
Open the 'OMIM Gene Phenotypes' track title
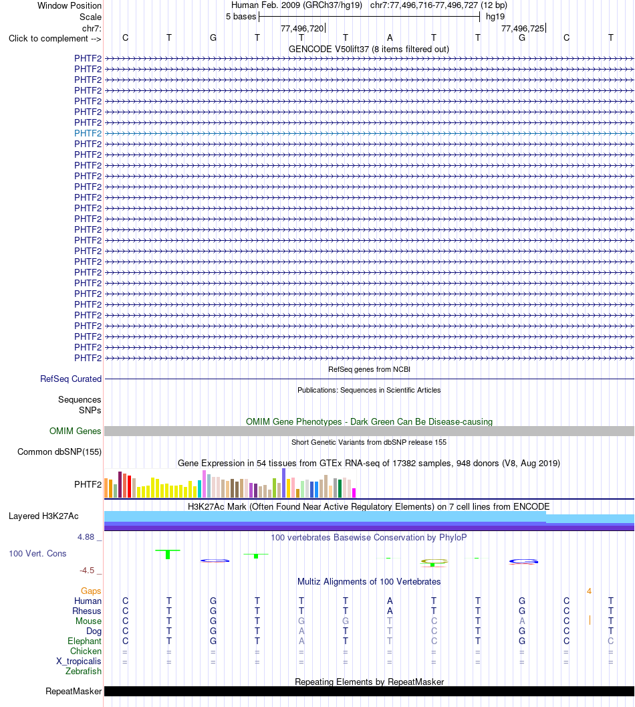click(369, 421)
